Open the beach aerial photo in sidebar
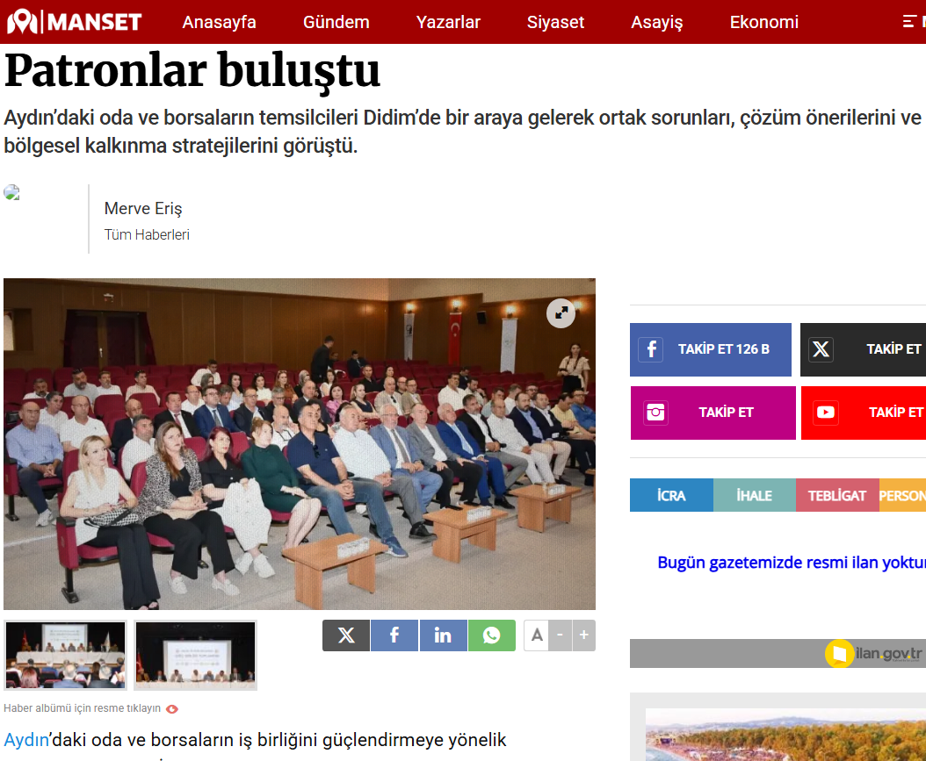This screenshot has width=926, height=761. tap(785, 735)
